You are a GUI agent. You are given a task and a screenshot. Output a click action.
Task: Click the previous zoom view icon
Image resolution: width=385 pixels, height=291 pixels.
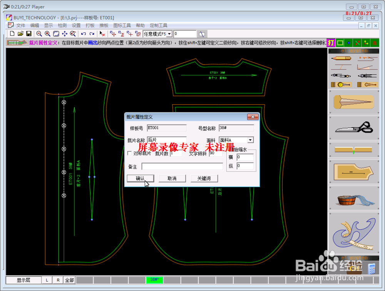coord(73,33)
